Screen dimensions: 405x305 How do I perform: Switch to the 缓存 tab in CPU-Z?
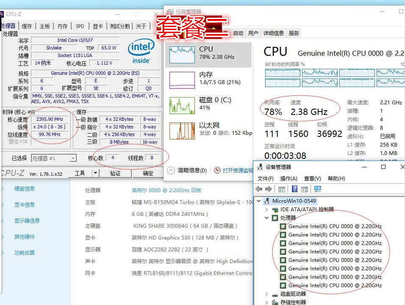[x=27, y=26]
